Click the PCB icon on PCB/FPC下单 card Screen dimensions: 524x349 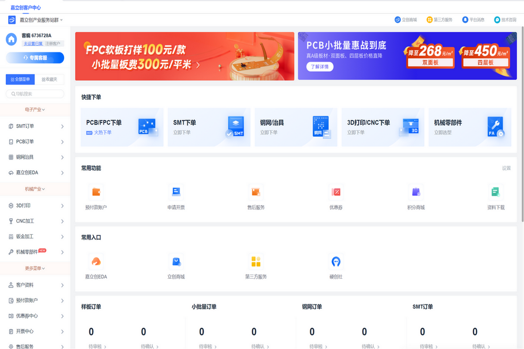point(147,127)
